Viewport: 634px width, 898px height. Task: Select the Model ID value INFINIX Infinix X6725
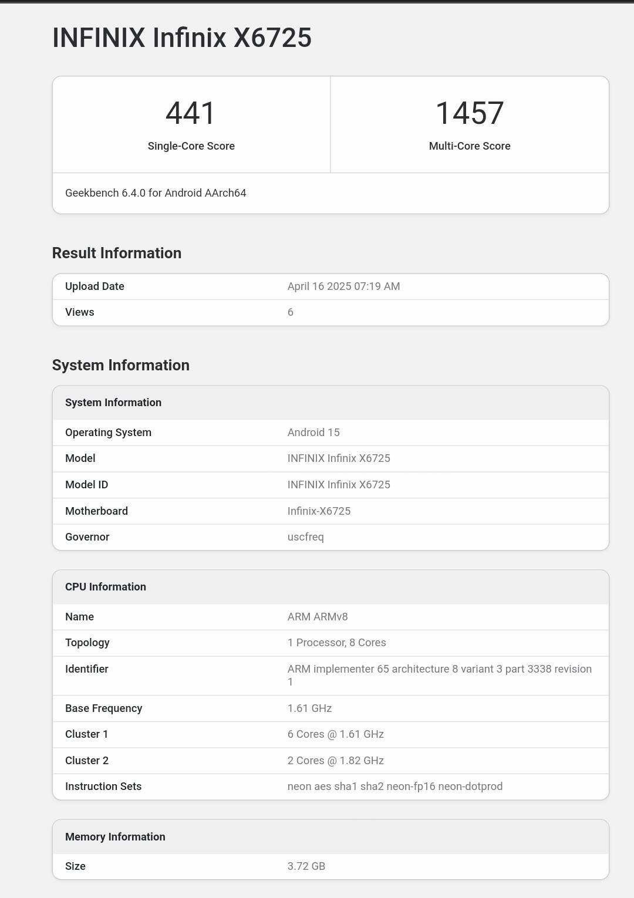coord(339,485)
